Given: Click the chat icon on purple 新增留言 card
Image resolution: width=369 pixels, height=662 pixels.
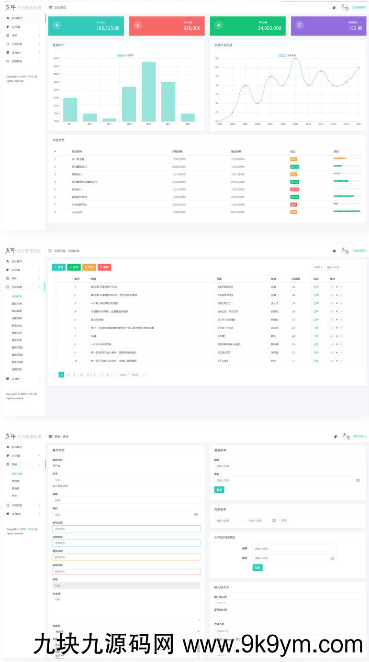Looking at the screenshot, I should coord(300,25).
